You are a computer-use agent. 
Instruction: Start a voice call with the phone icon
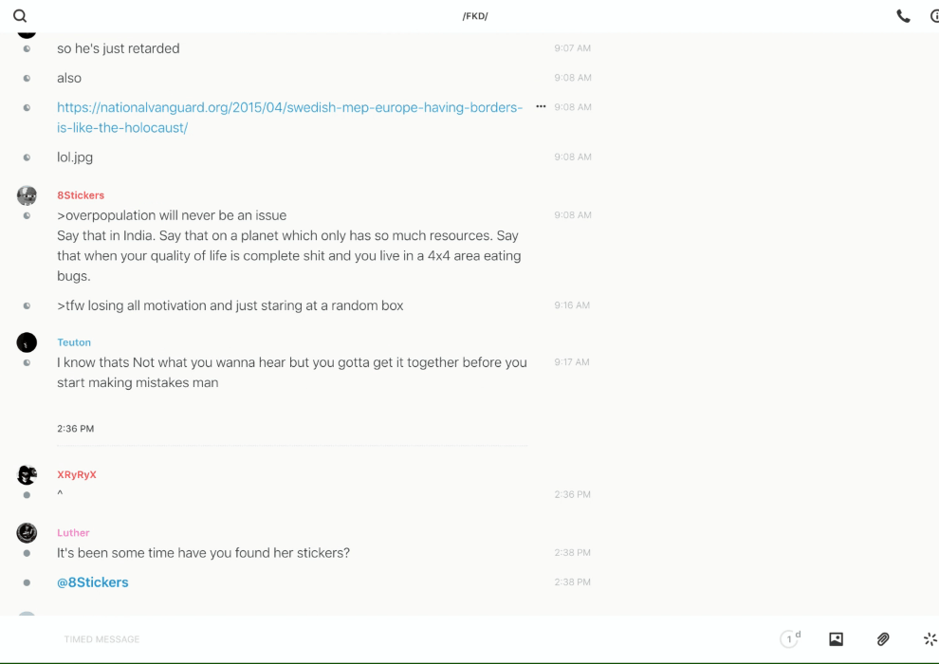[903, 16]
